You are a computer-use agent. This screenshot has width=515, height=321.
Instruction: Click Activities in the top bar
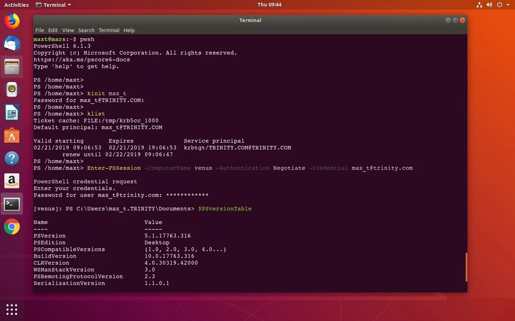coord(16,5)
